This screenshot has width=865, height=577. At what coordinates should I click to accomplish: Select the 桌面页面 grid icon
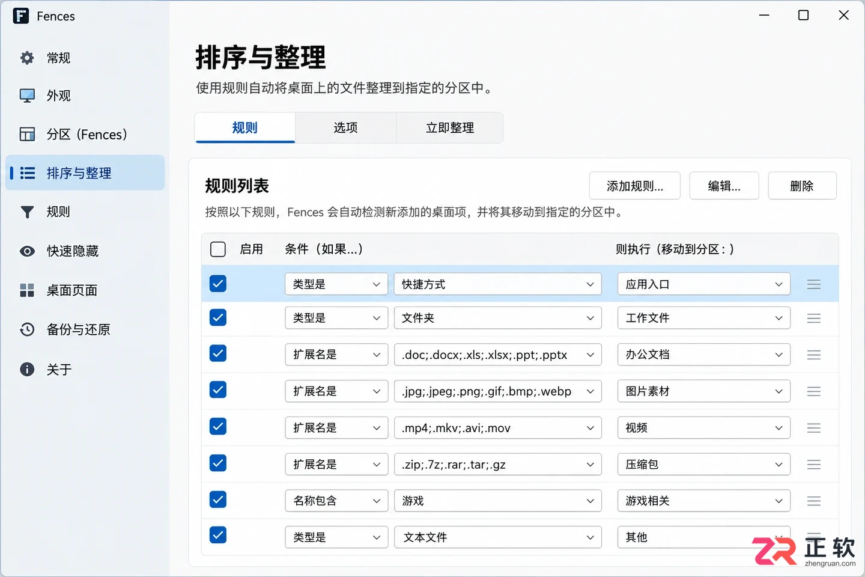(27, 290)
